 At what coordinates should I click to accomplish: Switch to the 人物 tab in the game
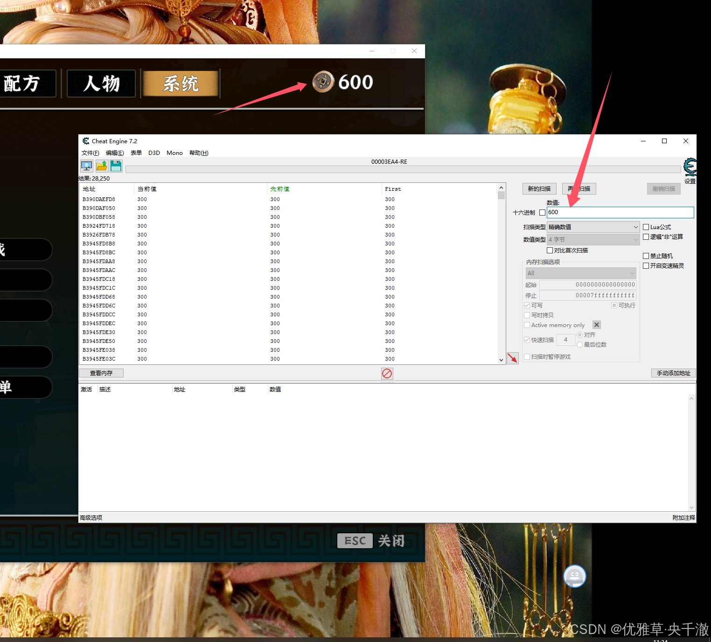(101, 84)
